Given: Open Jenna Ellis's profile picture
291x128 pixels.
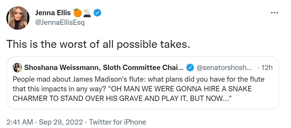Looking at the screenshot, I should (18, 18).
